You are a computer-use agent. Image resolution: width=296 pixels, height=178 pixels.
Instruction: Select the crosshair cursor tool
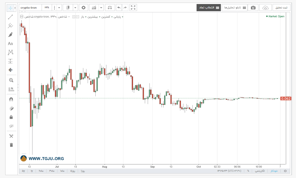(10, 8)
